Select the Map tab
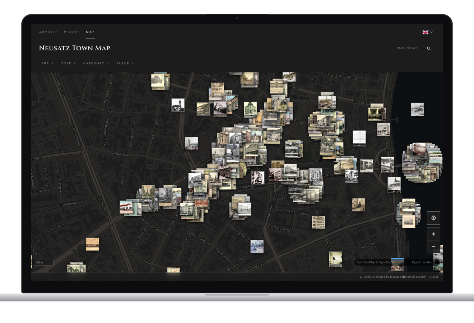 [x=90, y=32]
